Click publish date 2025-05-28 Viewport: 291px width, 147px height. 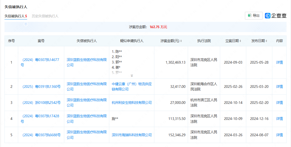point(259,63)
